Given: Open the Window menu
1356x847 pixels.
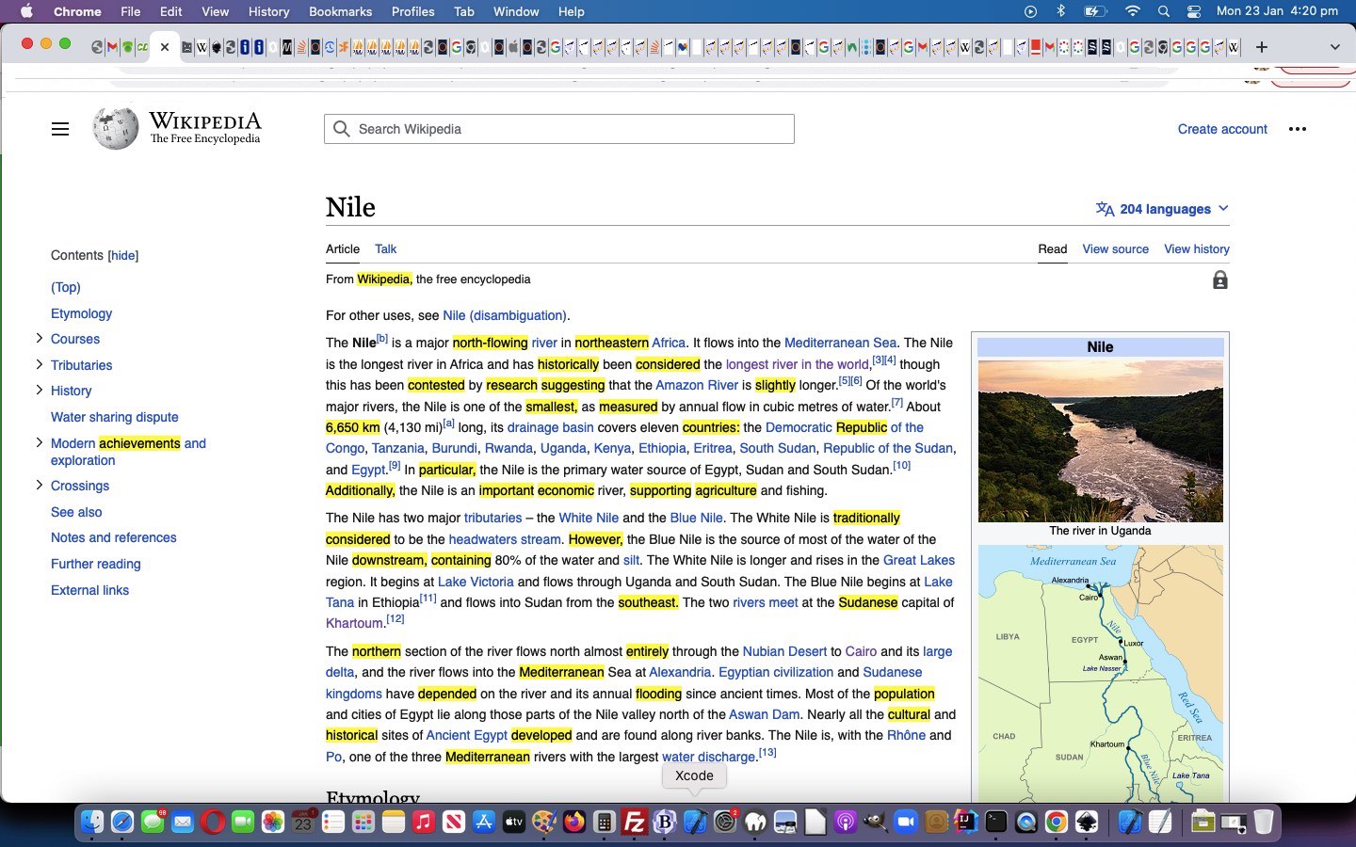Looking at the screenshot, I should coord(516,11).
